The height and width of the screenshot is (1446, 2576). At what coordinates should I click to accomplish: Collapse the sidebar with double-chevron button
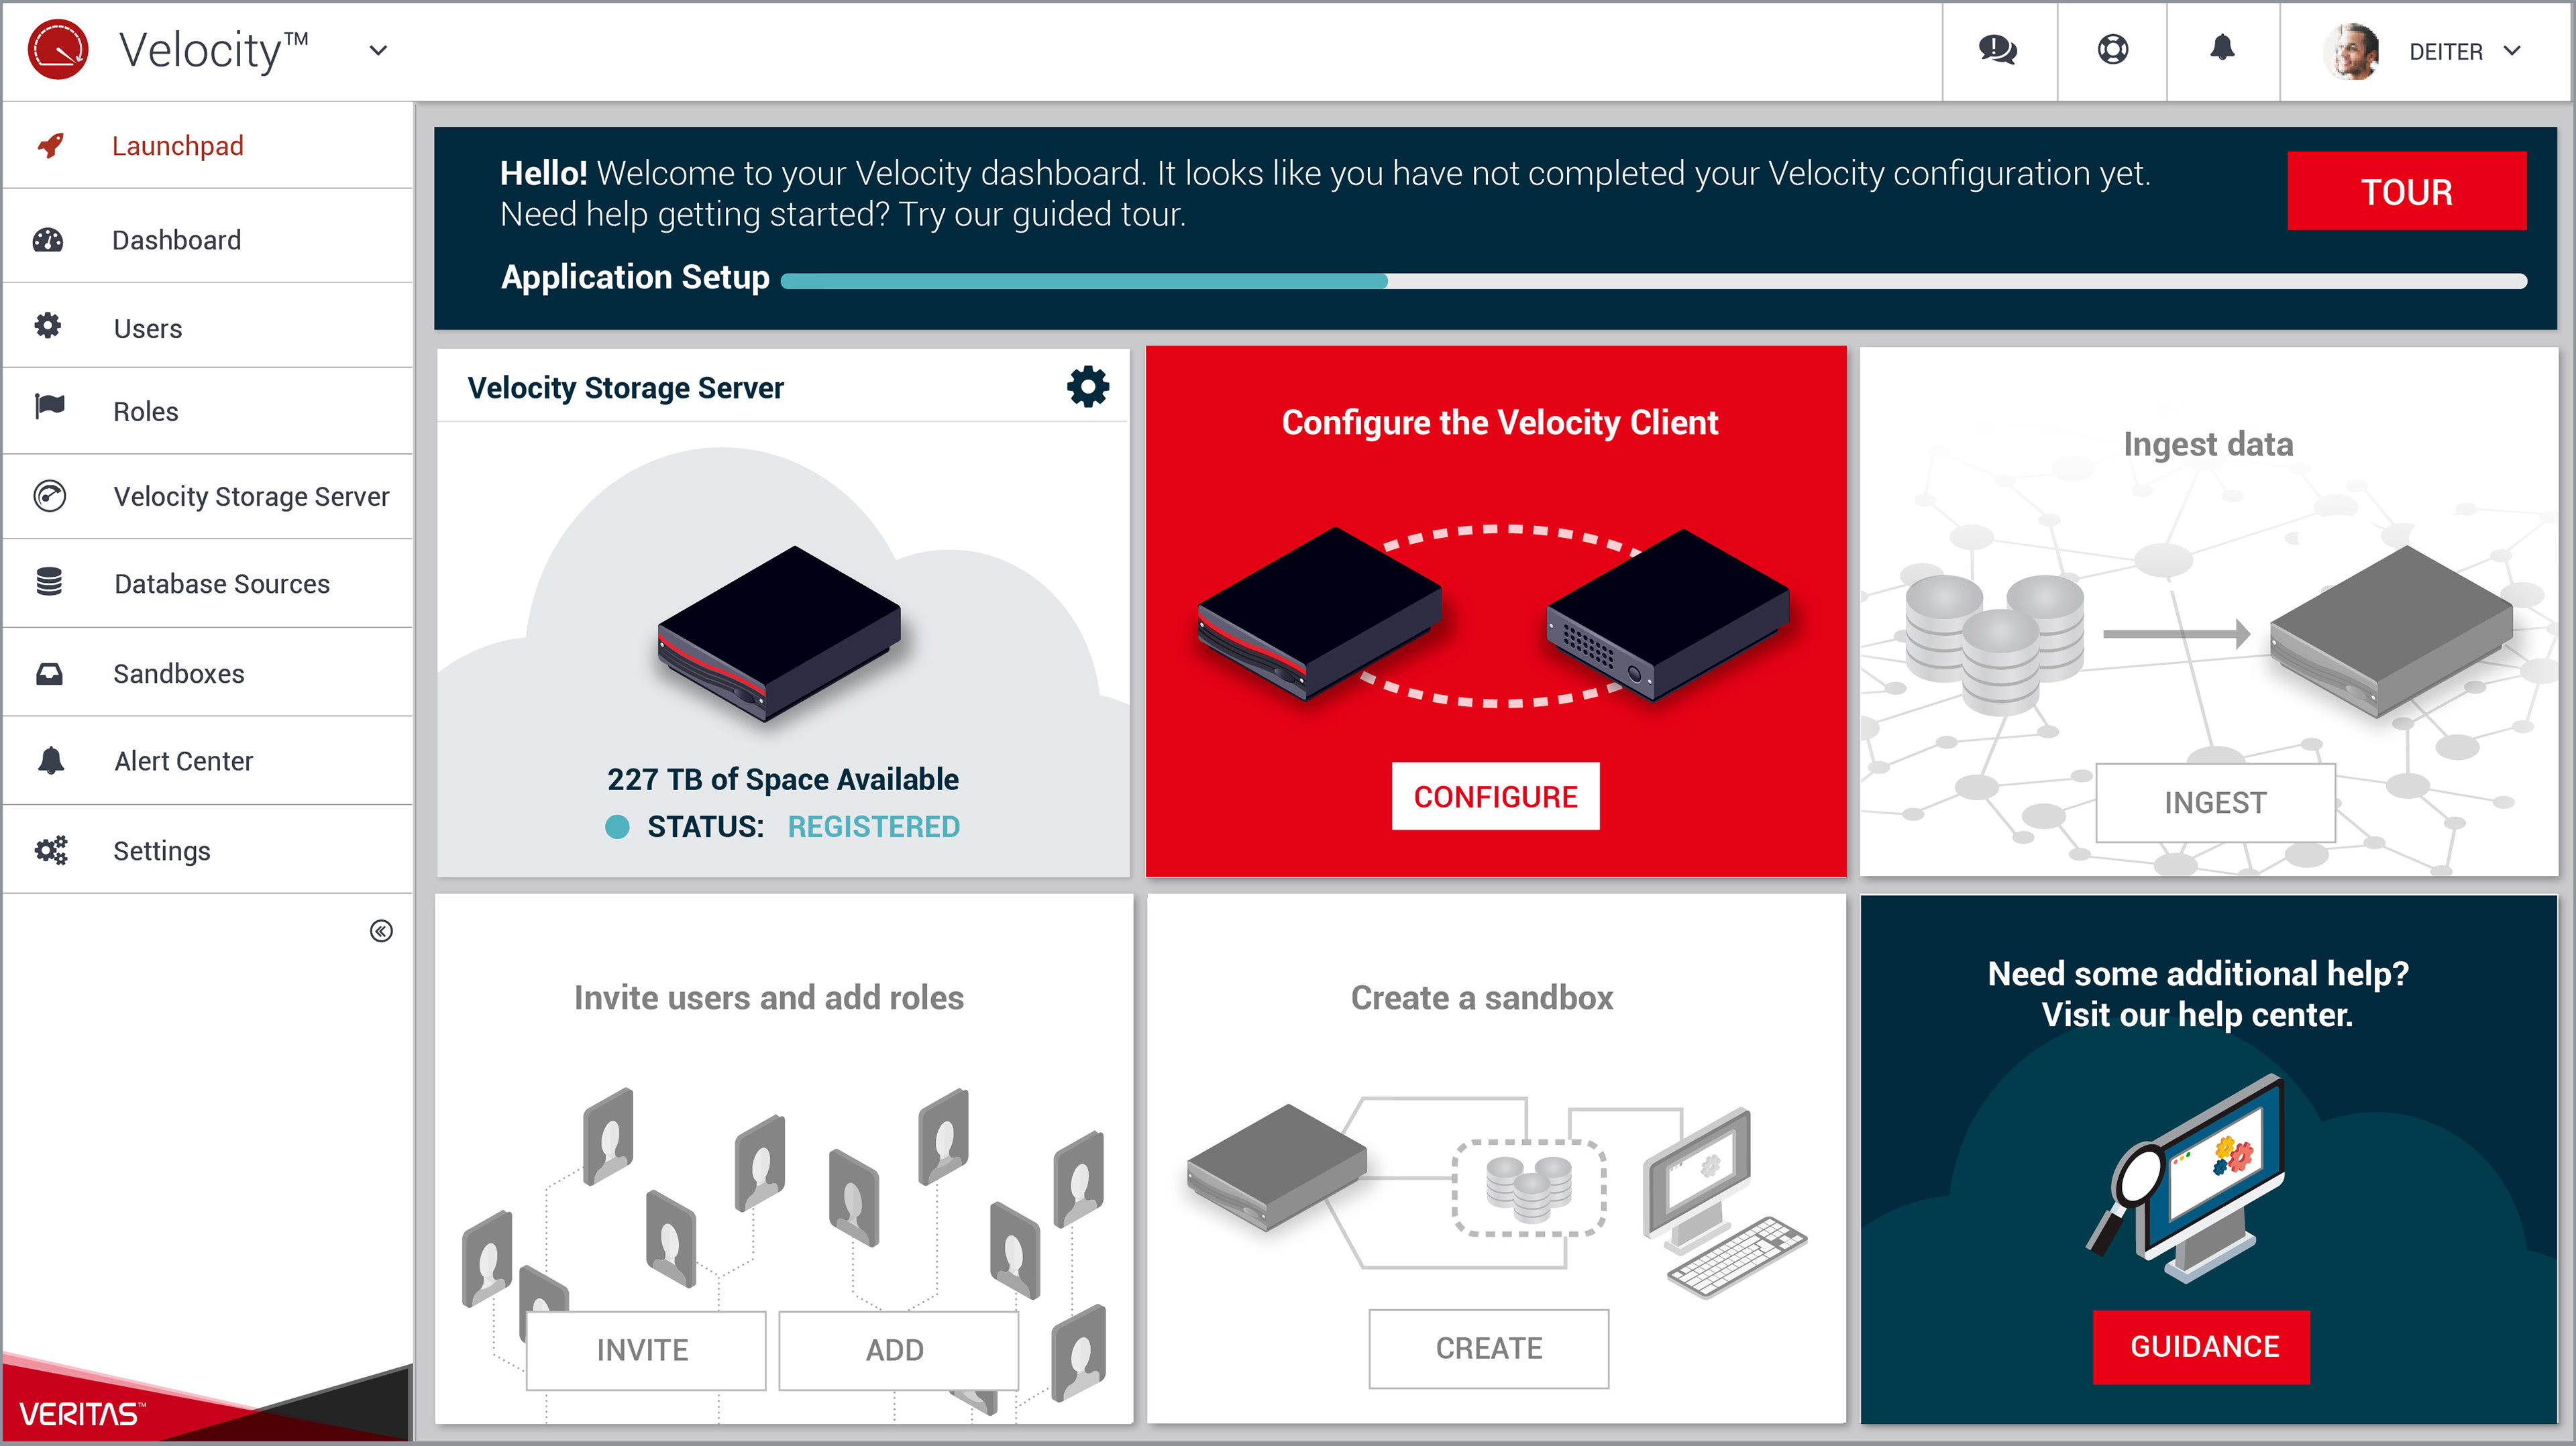point(381,931)
